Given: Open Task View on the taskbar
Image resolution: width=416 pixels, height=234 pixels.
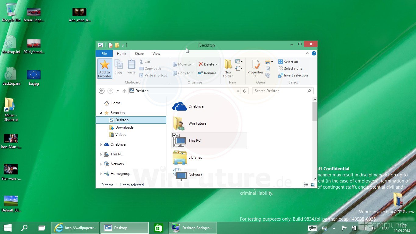Looking at the screenshot, I should coord(41,228).
